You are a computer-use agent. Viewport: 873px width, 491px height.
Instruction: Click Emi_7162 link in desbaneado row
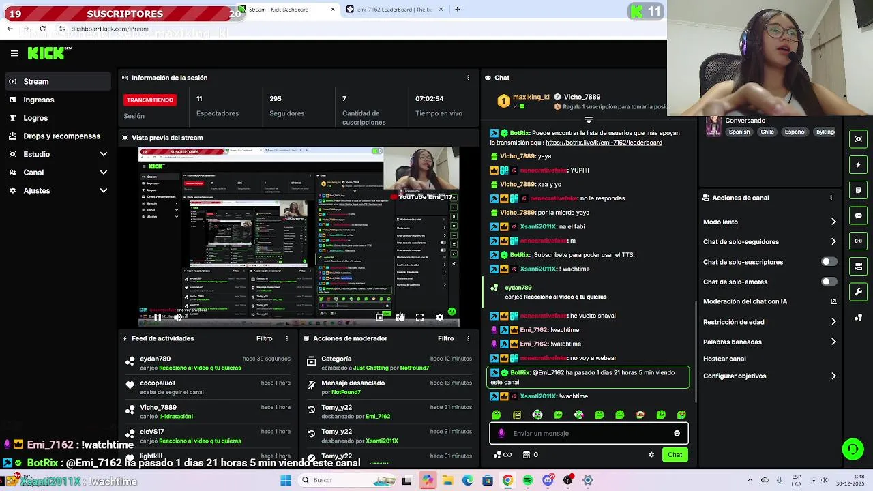378,416
